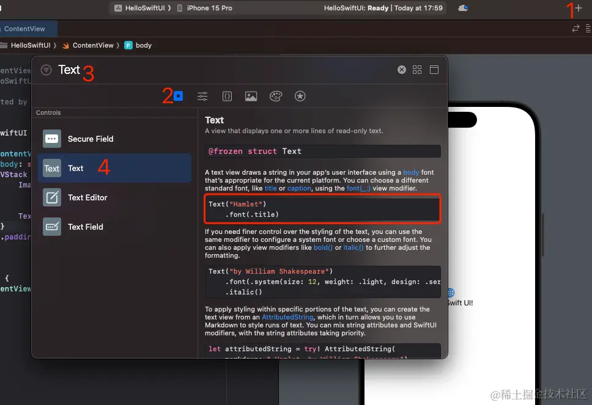Image resolution: width=592 pixels, height=405 pixels.
Task: Follow the body font link
Action: click(411, 172)
